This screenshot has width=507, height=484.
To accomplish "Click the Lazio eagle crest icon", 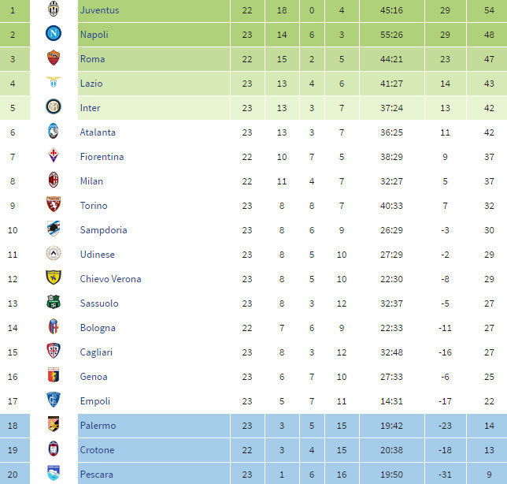I will click(54, 84).
